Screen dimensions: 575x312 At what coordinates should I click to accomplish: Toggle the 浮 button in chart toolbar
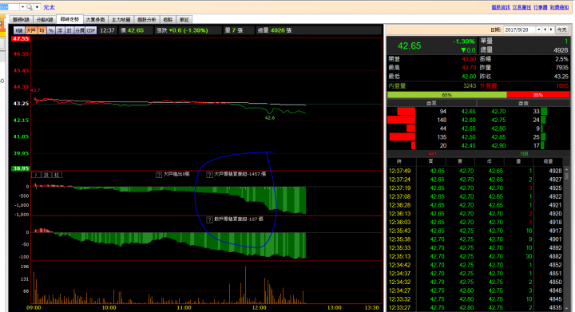coord(60,31)
